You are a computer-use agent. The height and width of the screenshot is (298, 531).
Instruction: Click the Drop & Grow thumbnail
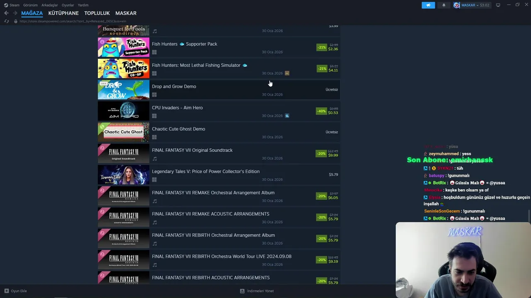(123, 90)
